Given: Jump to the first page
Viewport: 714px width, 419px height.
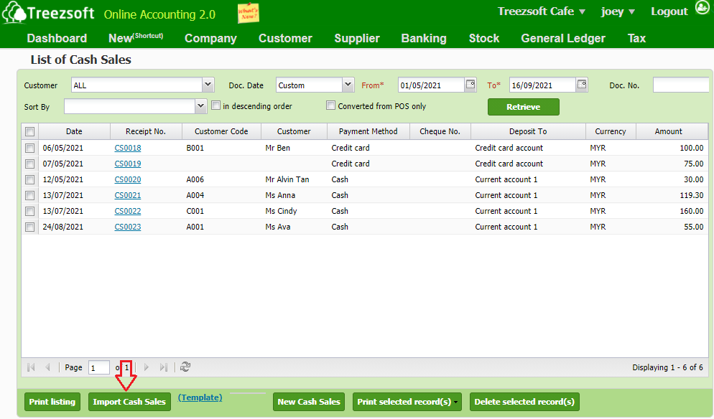Looking at the screenshot, I should pyautogui.click(x=30, y=367).
